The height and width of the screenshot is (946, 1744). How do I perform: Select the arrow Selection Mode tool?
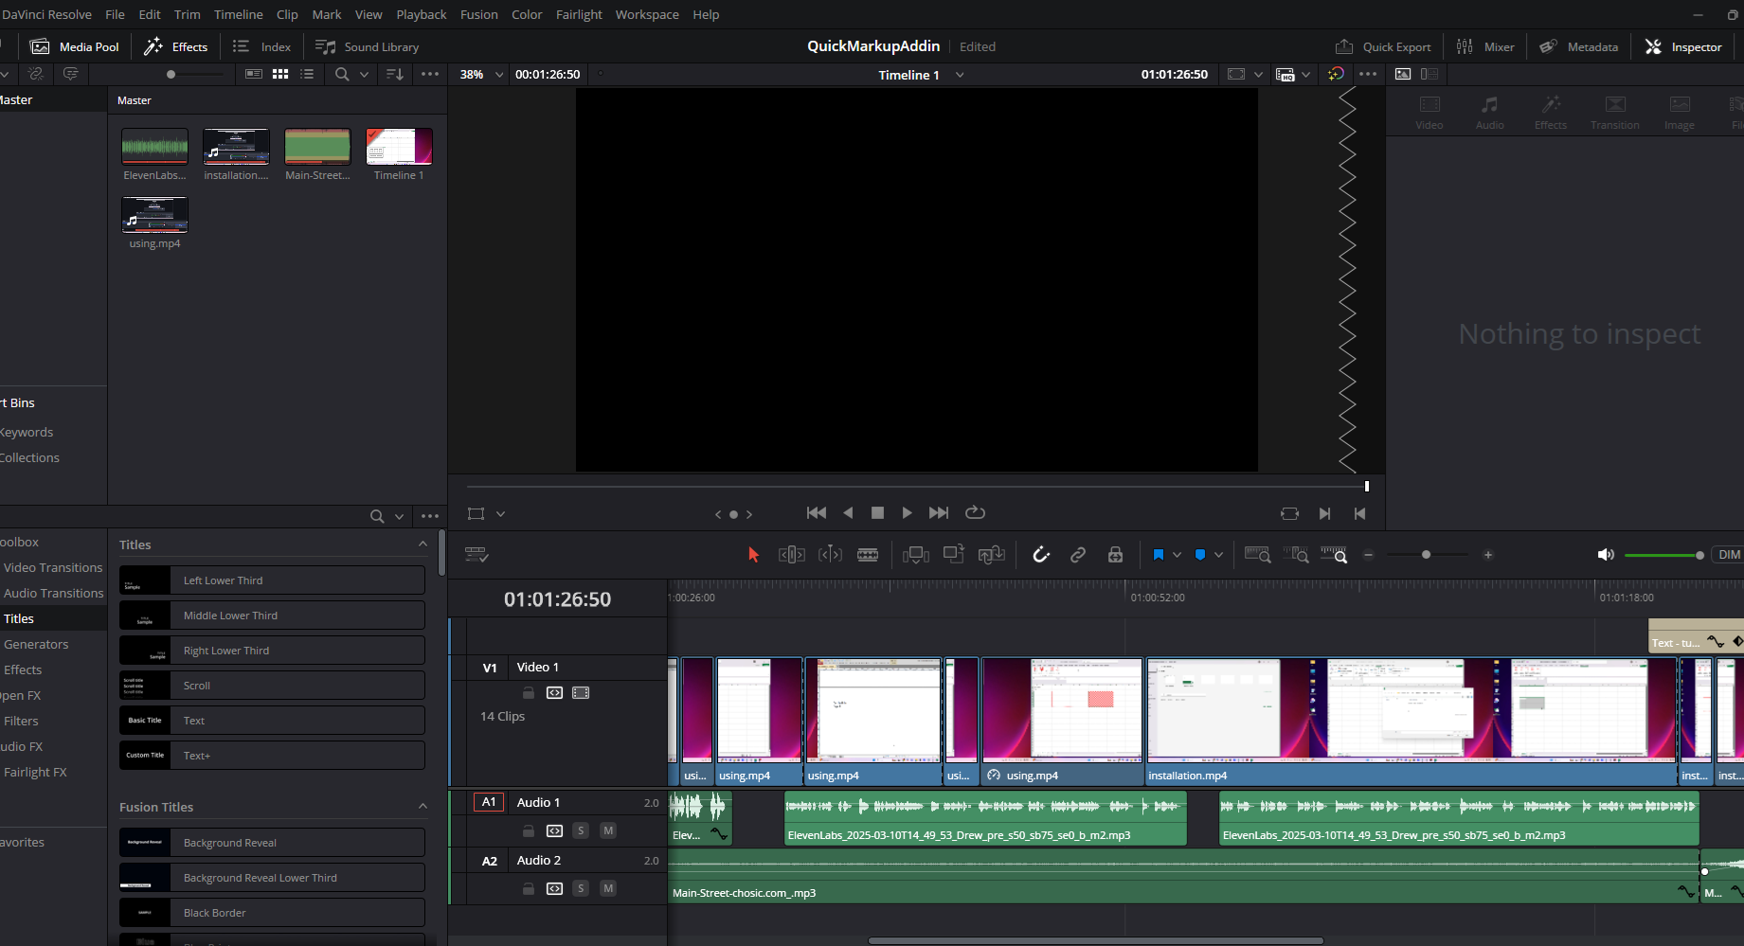tap(754, 555)
